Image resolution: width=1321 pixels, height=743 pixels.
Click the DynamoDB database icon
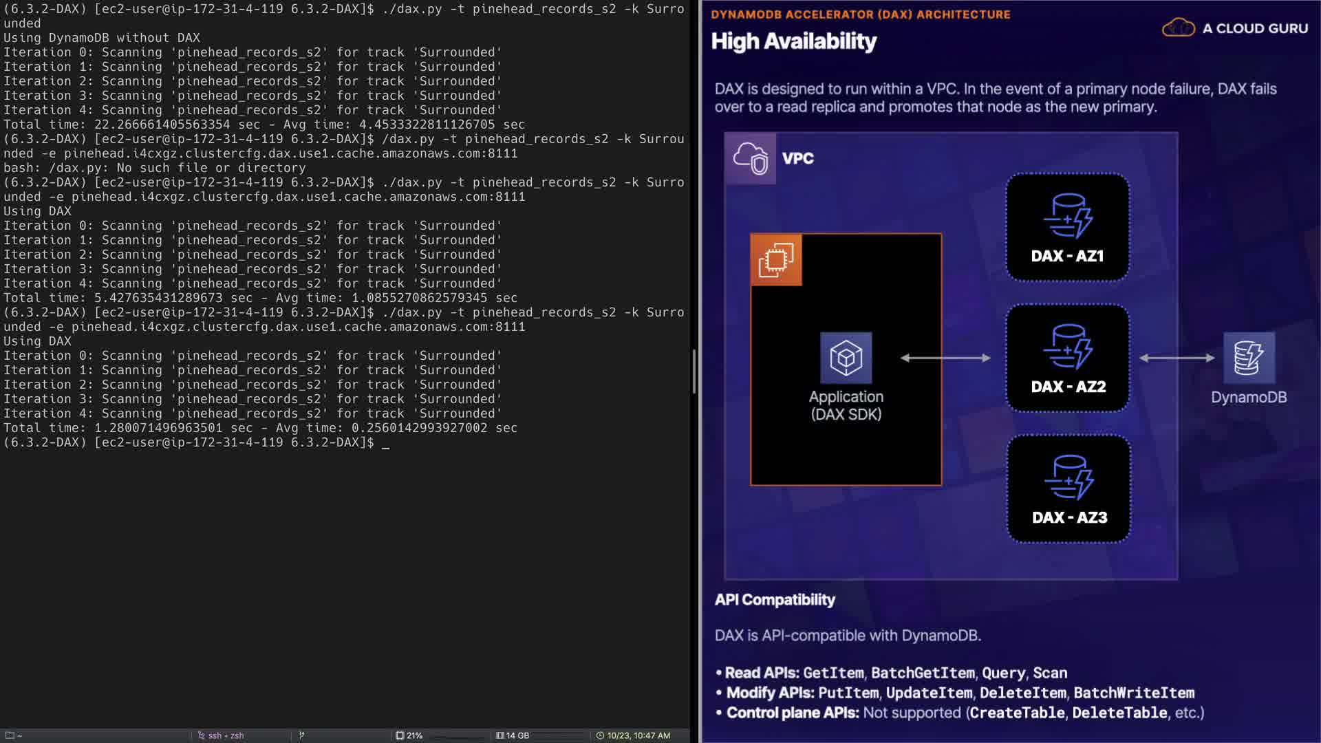pos(1248,358)
